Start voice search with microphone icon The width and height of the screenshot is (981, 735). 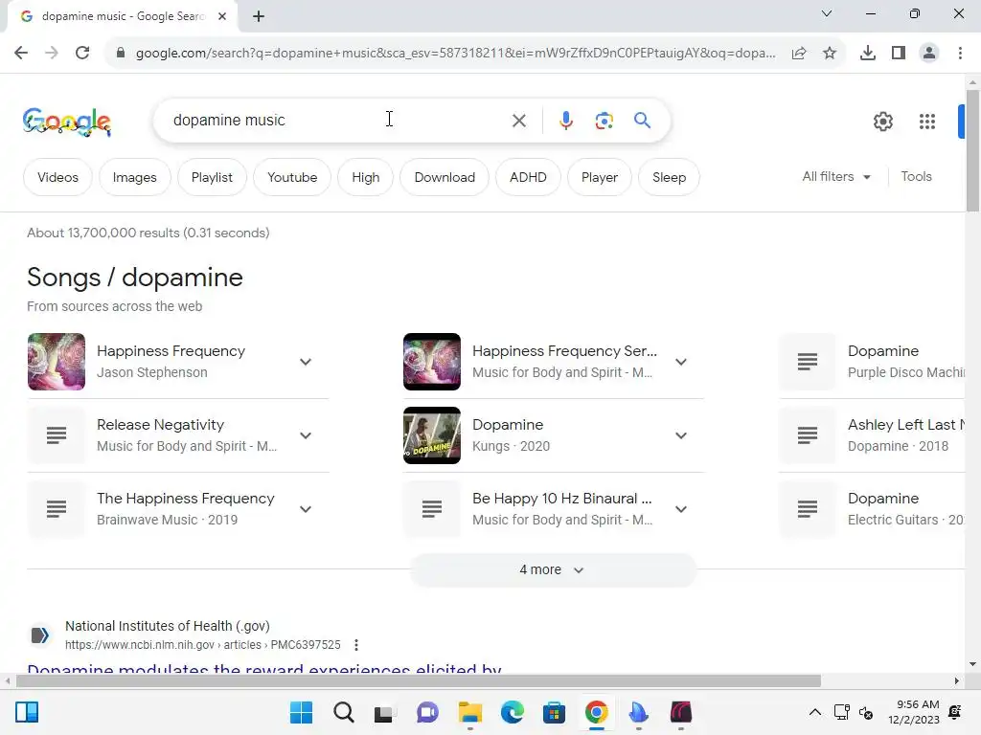[565, 121]
